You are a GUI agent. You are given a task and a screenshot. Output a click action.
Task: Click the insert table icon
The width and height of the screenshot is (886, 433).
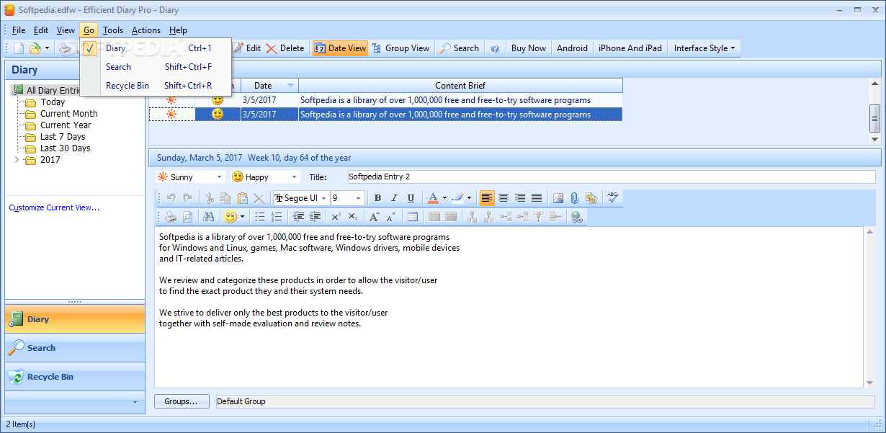(413, 216)
